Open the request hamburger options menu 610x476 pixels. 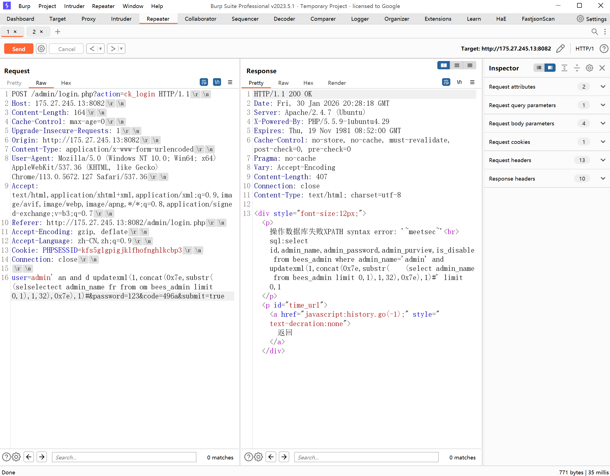point(230,82)
